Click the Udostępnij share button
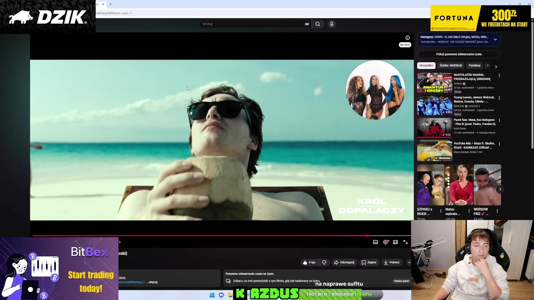Image resolution: width=534 pixels, height=300 pixels. pyautogui.click(x=344, y=262)
